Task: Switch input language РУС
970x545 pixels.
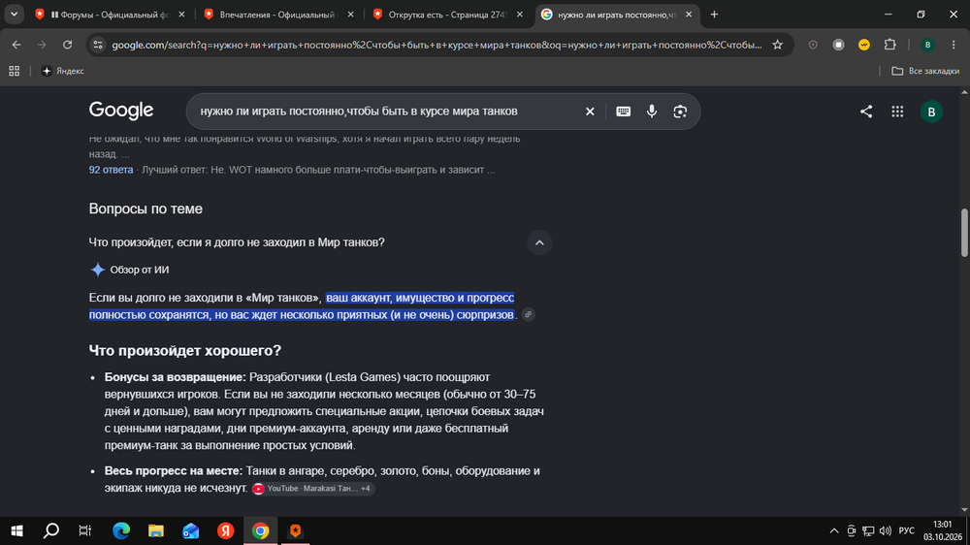Action: 906,530
